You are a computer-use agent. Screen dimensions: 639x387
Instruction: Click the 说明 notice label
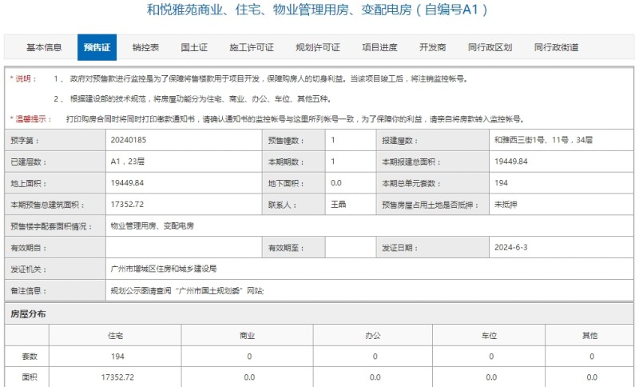(x=24, y=78)
